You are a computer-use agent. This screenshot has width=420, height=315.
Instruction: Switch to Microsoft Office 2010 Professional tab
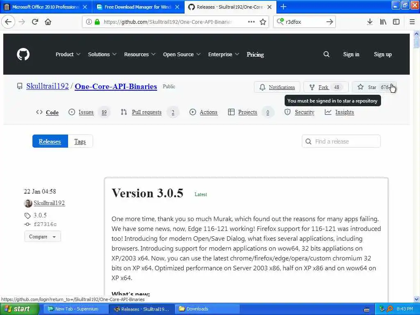46,7
